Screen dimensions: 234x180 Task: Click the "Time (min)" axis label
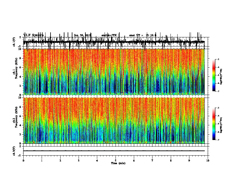[x=118, y=163]
